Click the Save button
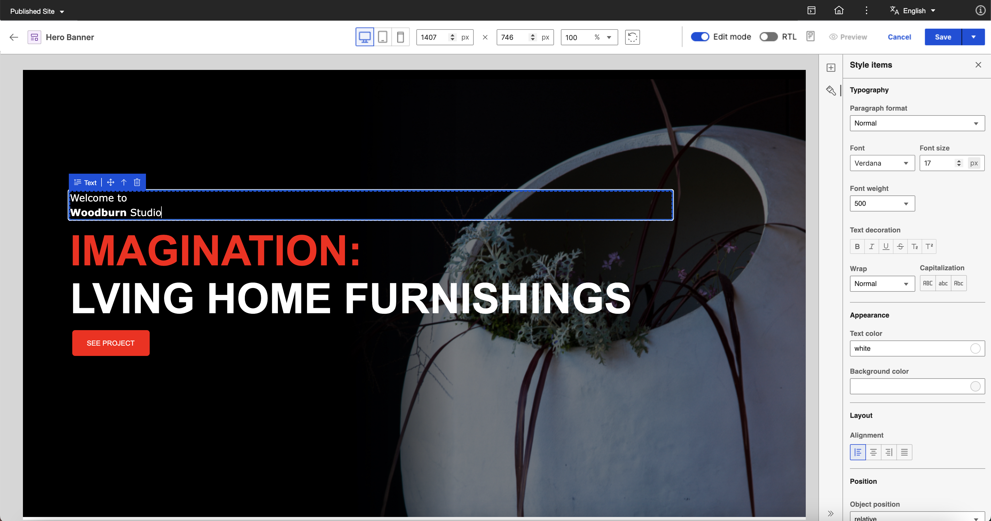 [x=943, y=37]
